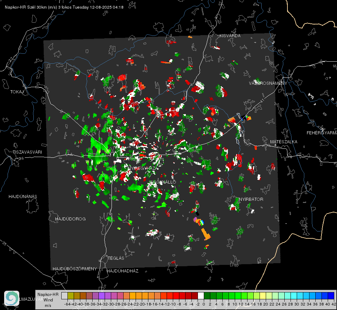Click the Napkor-HR legend title
Image resolution: width=337 pixels, height=310 pixels.
tap(48, 294)
